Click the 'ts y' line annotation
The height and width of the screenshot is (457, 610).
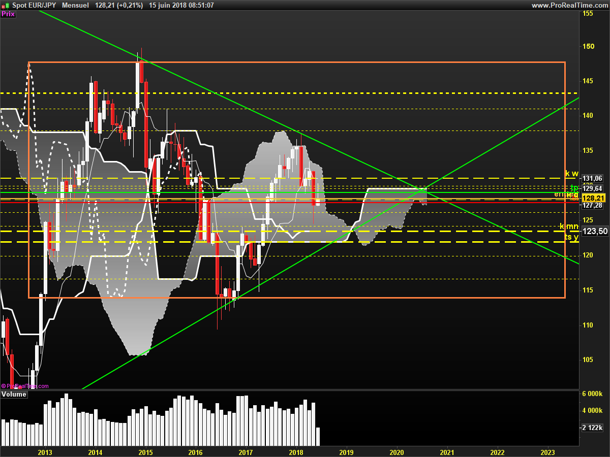click(x=572, y=237)
